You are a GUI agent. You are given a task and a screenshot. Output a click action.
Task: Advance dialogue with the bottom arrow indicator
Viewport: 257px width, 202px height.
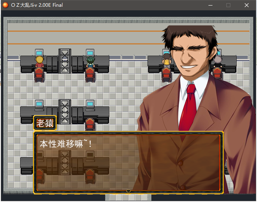click(128, 191)
